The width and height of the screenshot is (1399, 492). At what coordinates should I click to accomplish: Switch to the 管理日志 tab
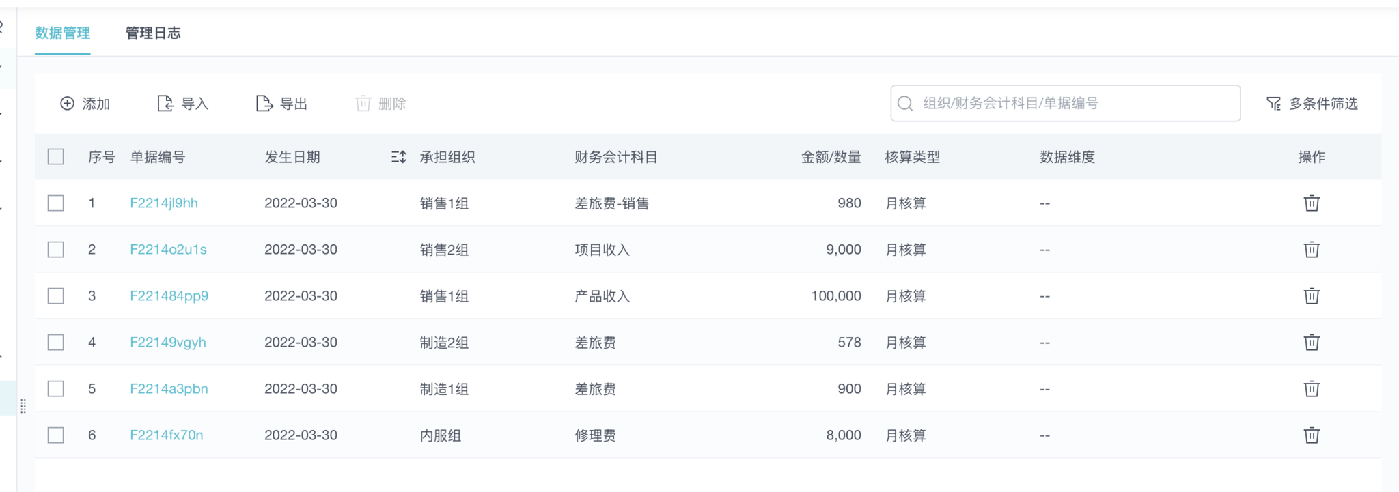pos(153,33)
